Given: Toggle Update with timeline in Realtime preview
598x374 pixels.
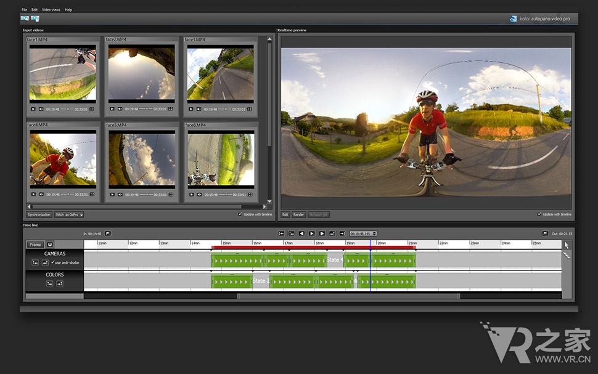Looking at the screenshot, I should tap(539, 214).
